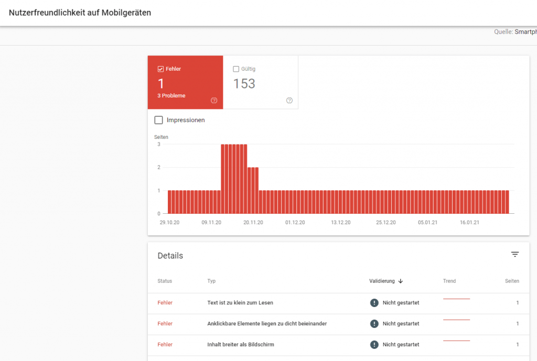Click trend sparkline in 'Inhalt breiter' row
The image size is (537, 361).
[x=457, y=341]
